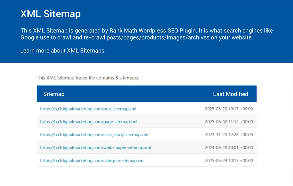Open the white-paper-sitemap.xml link
The width and height of the screenshot is (293, 186).
[95, 147]
